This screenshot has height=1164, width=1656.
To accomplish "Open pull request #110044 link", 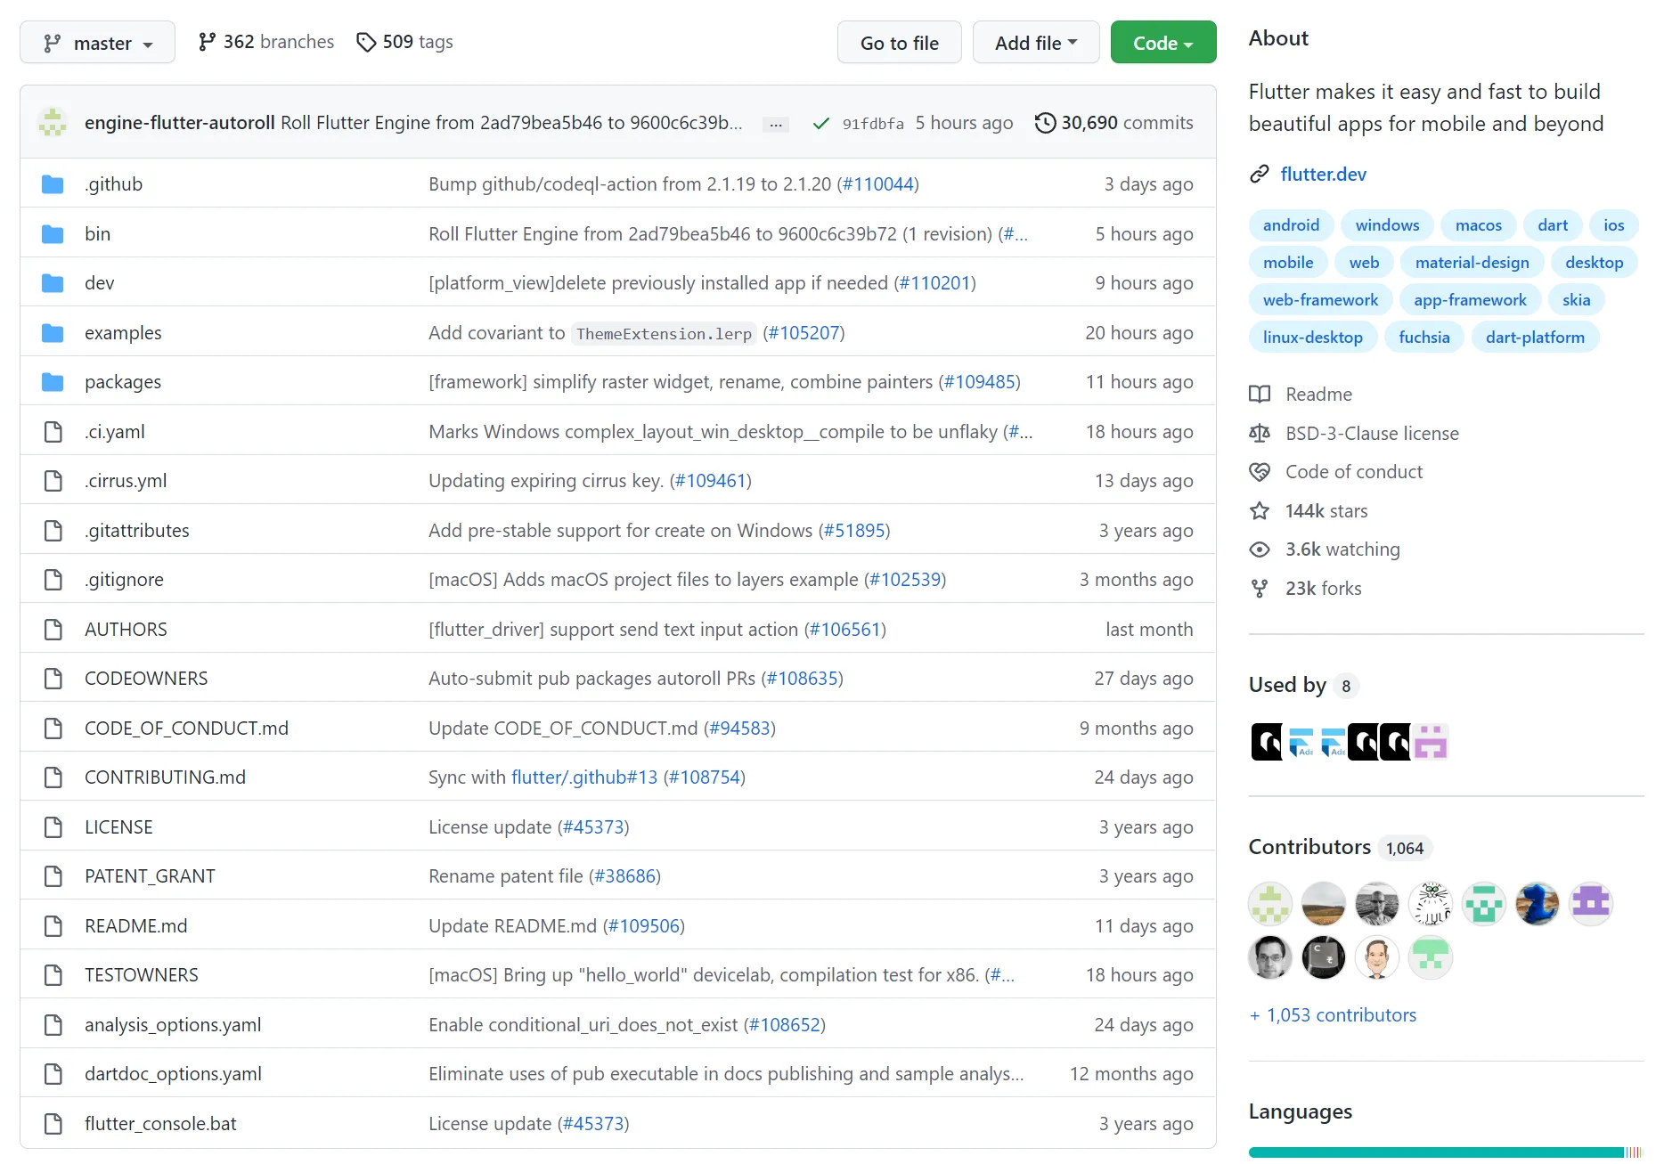I will [878, 184].
